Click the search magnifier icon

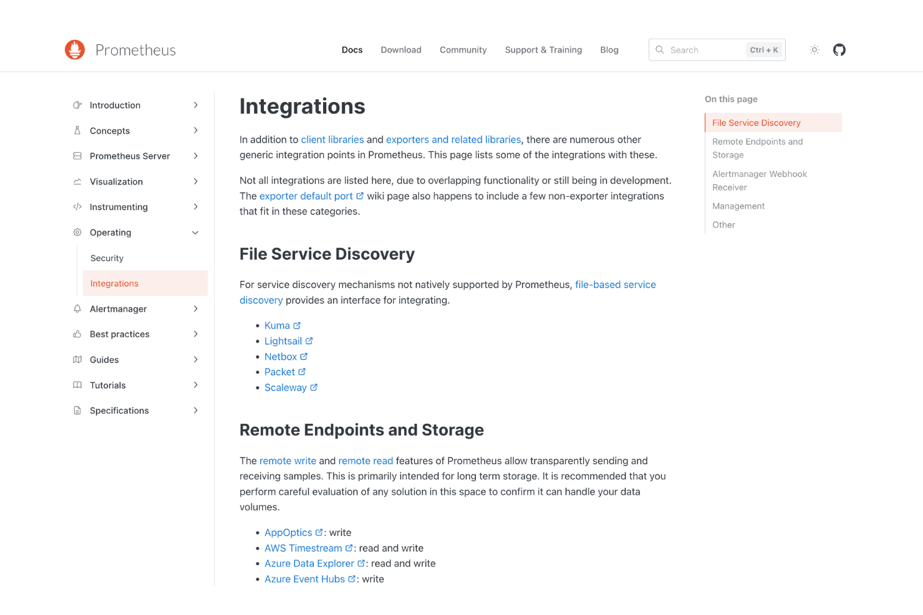point(660,50)
